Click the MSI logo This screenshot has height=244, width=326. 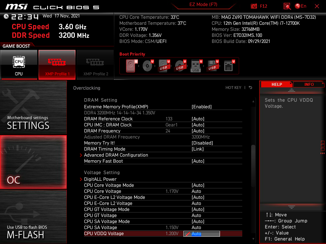click(17, 6)
